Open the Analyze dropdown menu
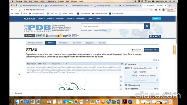187x105 pixels. [x=70, y=19]
